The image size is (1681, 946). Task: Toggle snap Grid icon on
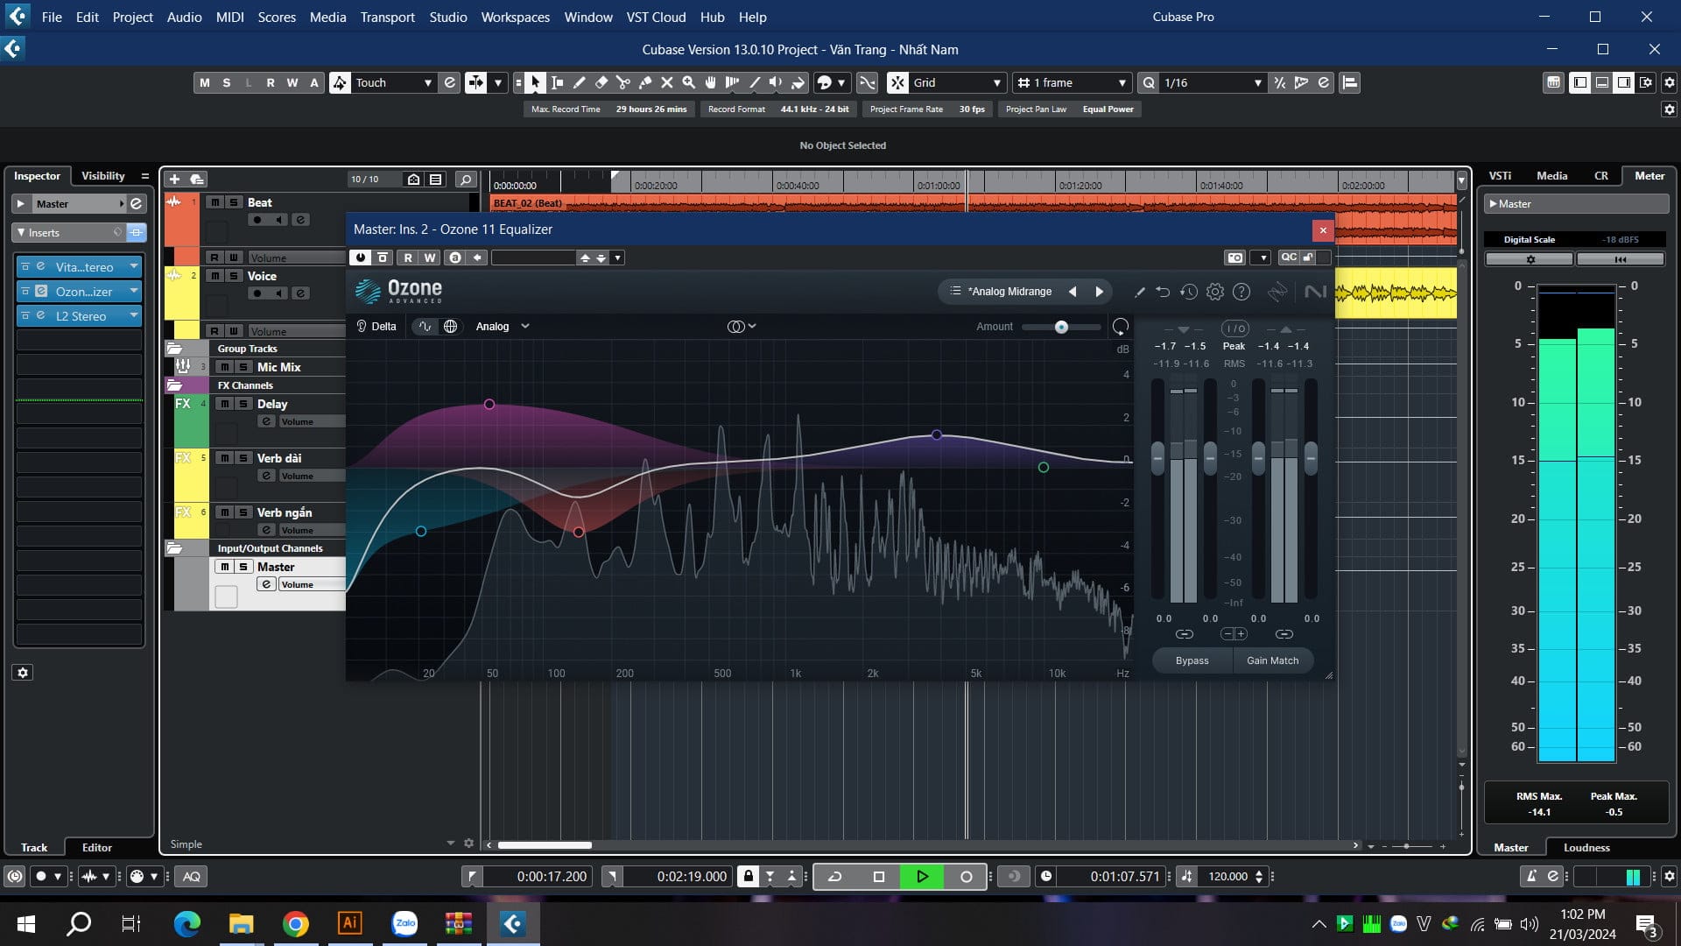coord(898,82)
